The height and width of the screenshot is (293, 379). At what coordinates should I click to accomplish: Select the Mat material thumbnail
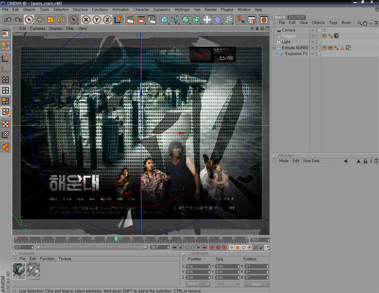(19, 271)
